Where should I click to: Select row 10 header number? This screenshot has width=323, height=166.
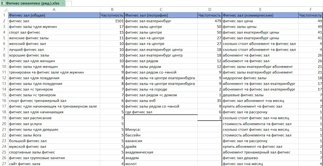pyautogui.click(x=4, y=67)
